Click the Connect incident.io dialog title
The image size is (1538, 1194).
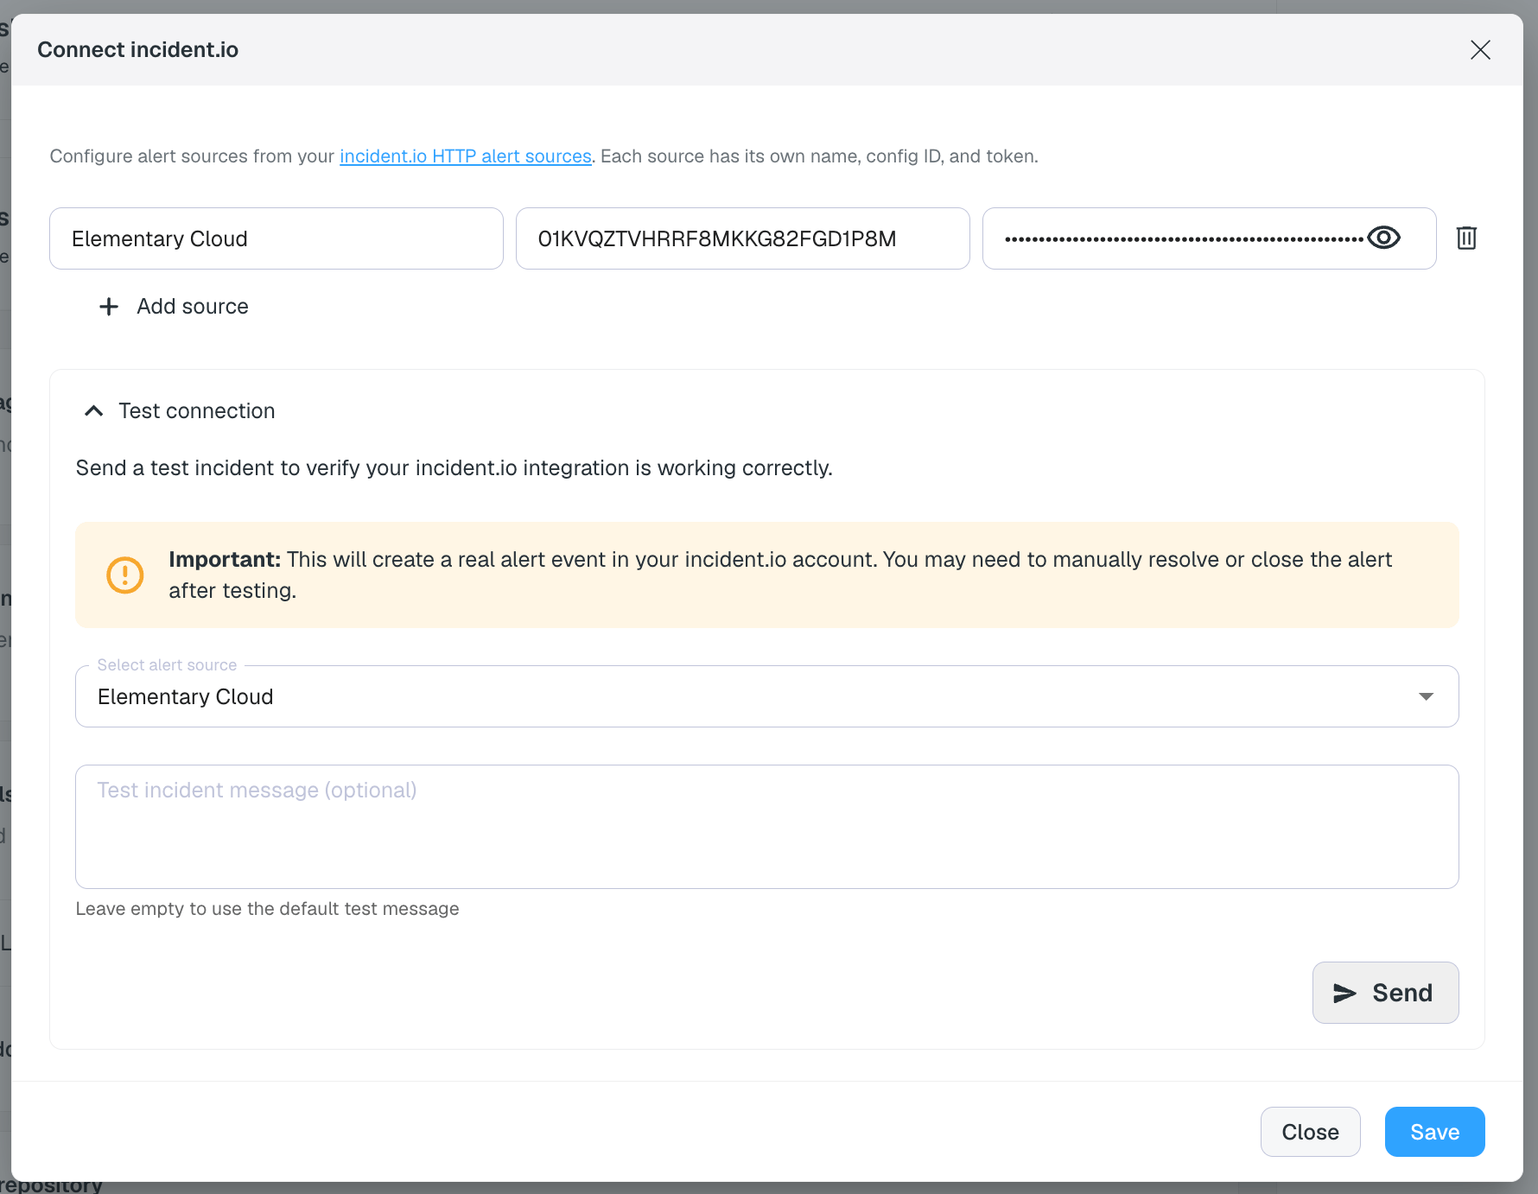(137, 50)
